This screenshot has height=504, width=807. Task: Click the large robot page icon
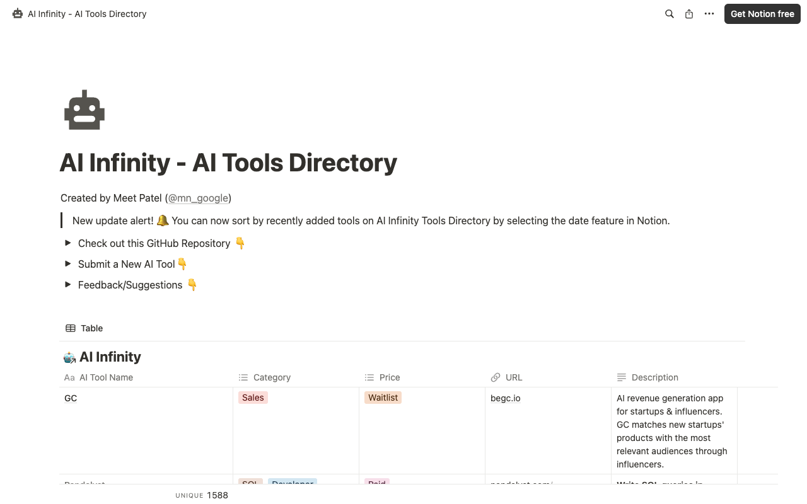point(84,110)
